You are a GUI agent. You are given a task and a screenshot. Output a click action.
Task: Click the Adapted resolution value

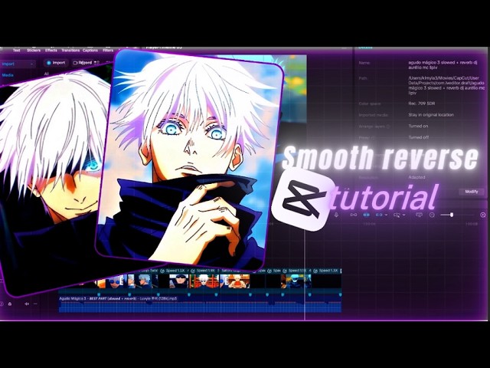click(x=416, y=177)
